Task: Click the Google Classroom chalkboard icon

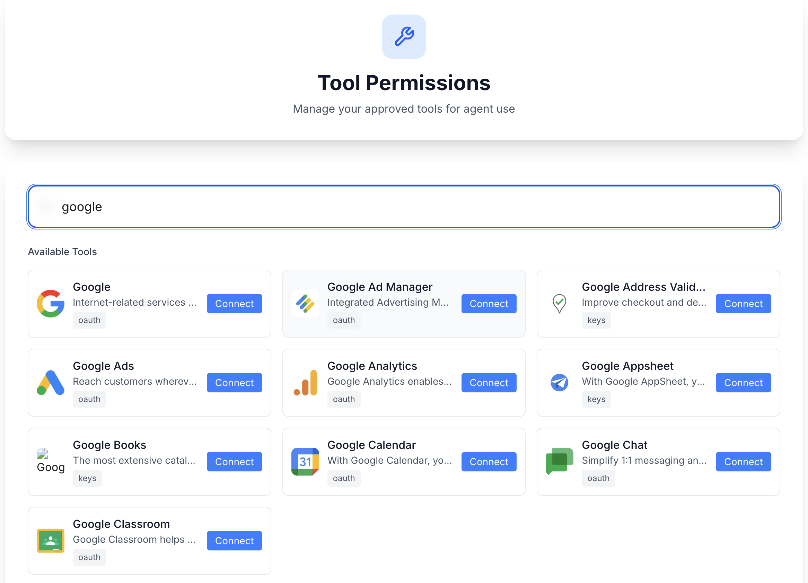Action: (x=51, y=541)
